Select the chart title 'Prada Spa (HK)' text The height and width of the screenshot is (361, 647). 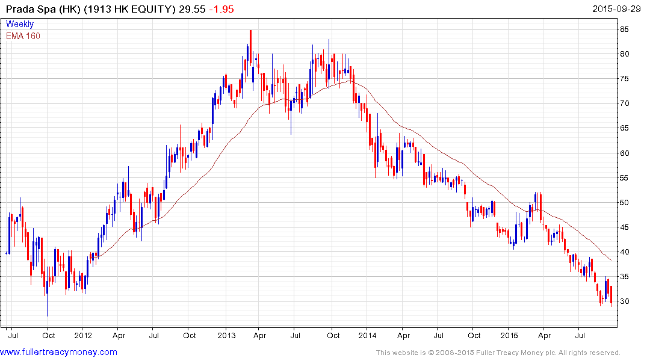(x=43, y=9)
